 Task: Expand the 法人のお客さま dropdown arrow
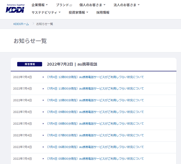[x=139, y=5]
